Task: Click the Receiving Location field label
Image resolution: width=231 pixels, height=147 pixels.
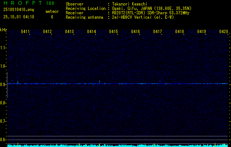Action: coord(86,8)
